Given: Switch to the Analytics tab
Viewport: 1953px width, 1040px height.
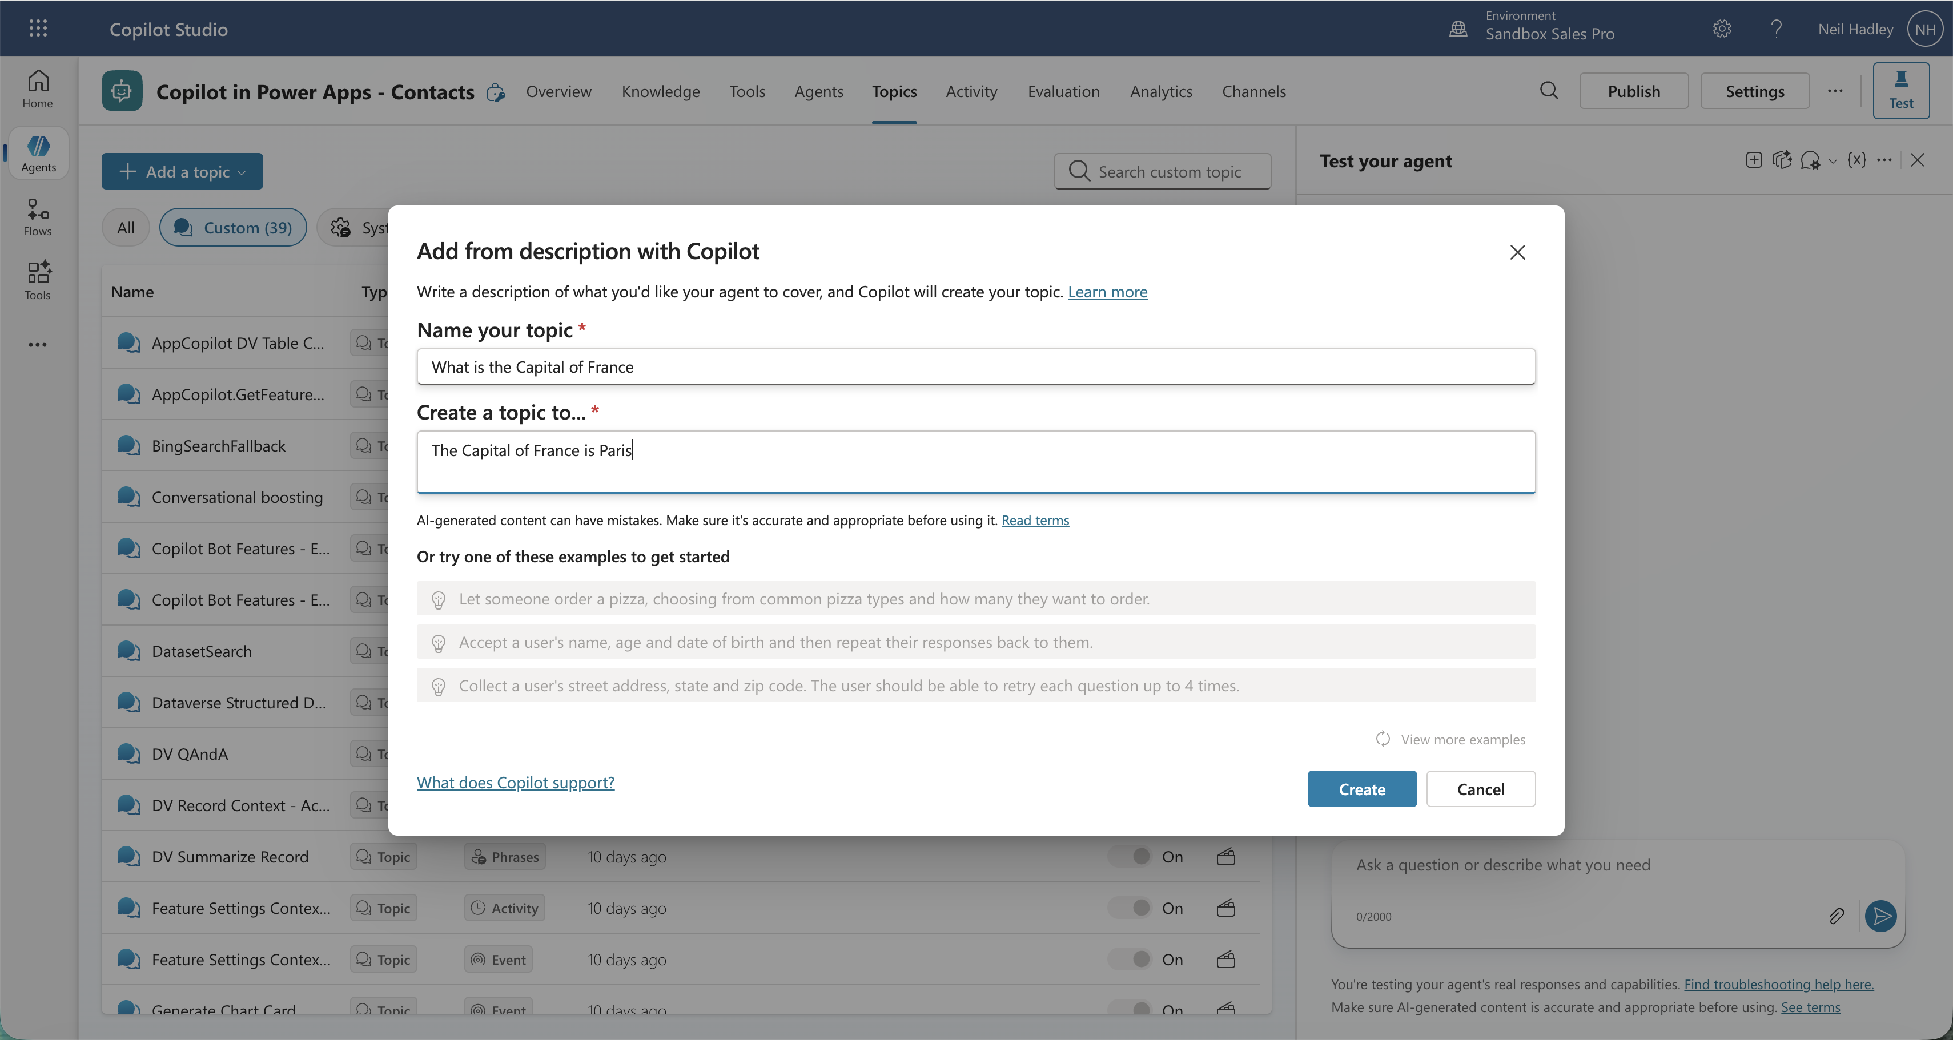Looking at the screenshot, I should 1161,92.
